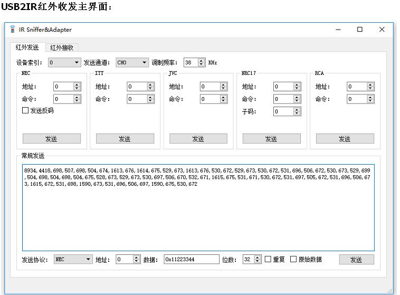Click the bottom 地址 value field
400x295 pixels.
[x=125, y=259]
